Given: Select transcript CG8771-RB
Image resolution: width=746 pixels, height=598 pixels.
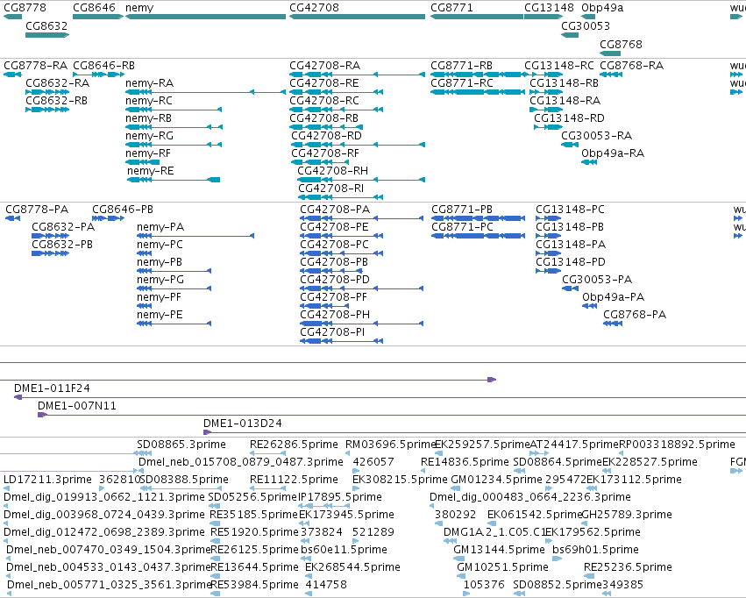Looking at the screenshot, I should pyautogui.click(x=461, y=65).
